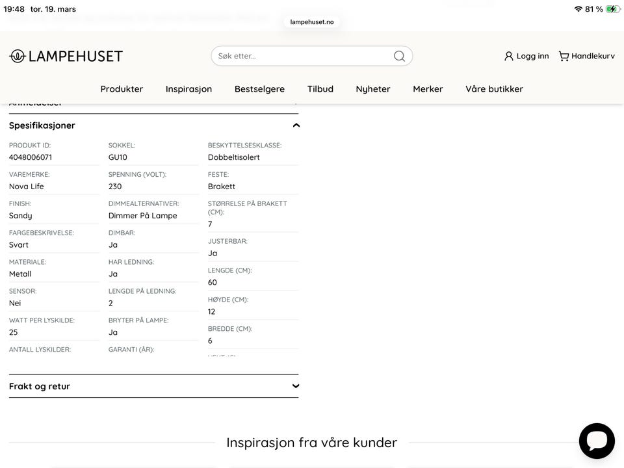
Task: Click the search magnifier icon
Action: point(399,56)
